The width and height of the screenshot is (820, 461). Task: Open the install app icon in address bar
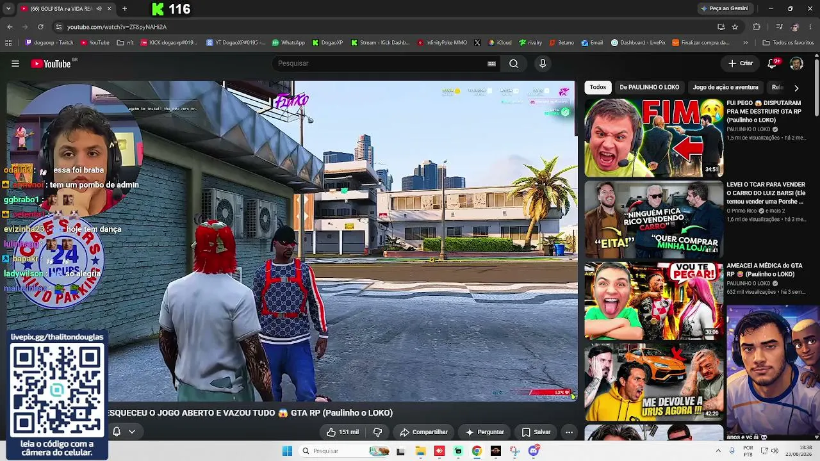coord(721,27)
